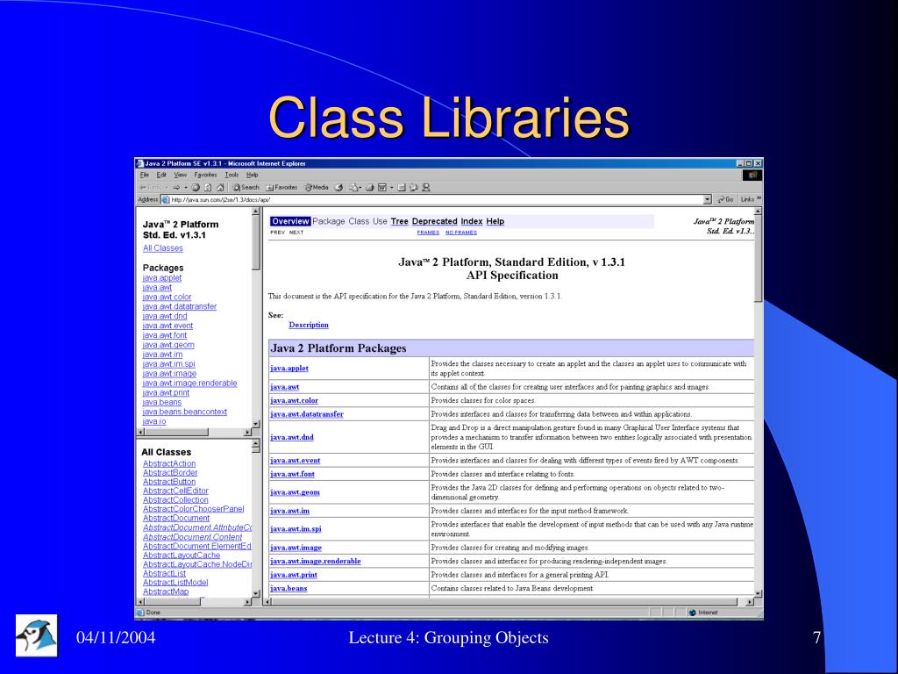This screenshot has height=674, width=898.
Task: Click the History toolbar icon
Action: pyautogui.click(x=339, y=188)
